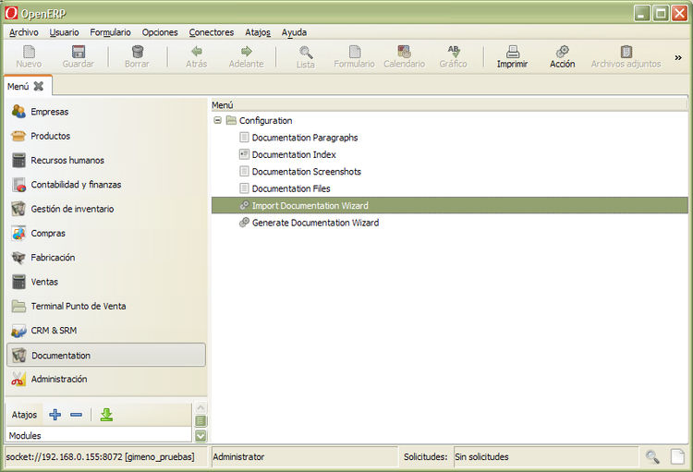Click the shortcuts scrollbar middle button
Image resolution: width=693 pixels, height=472 pixels.
point(201,421)
